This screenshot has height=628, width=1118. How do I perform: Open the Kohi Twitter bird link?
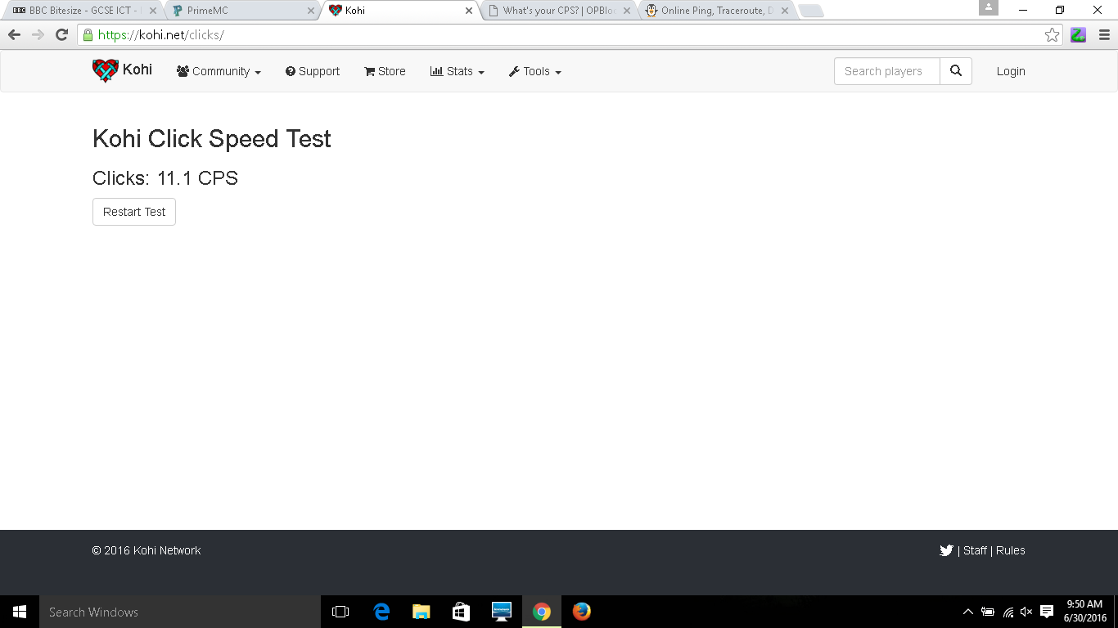point(946,551)
